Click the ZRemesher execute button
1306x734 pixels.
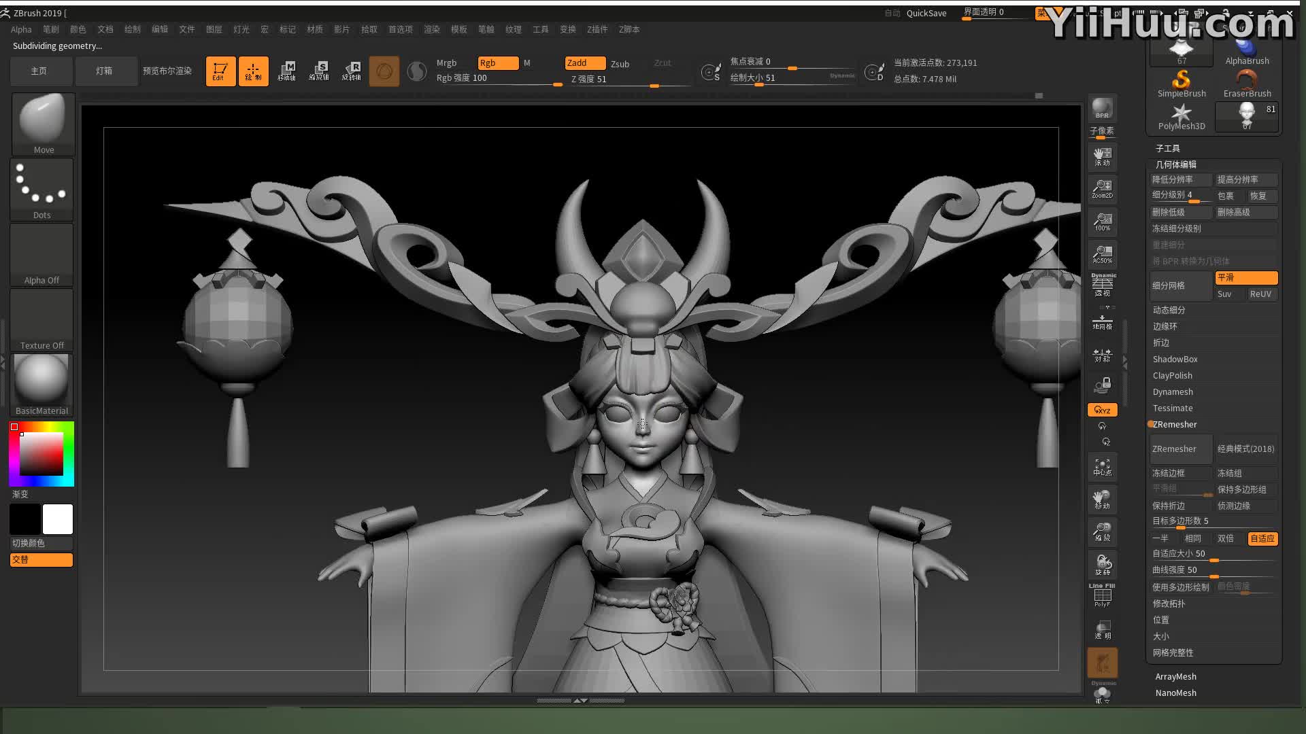[1181, 449]
